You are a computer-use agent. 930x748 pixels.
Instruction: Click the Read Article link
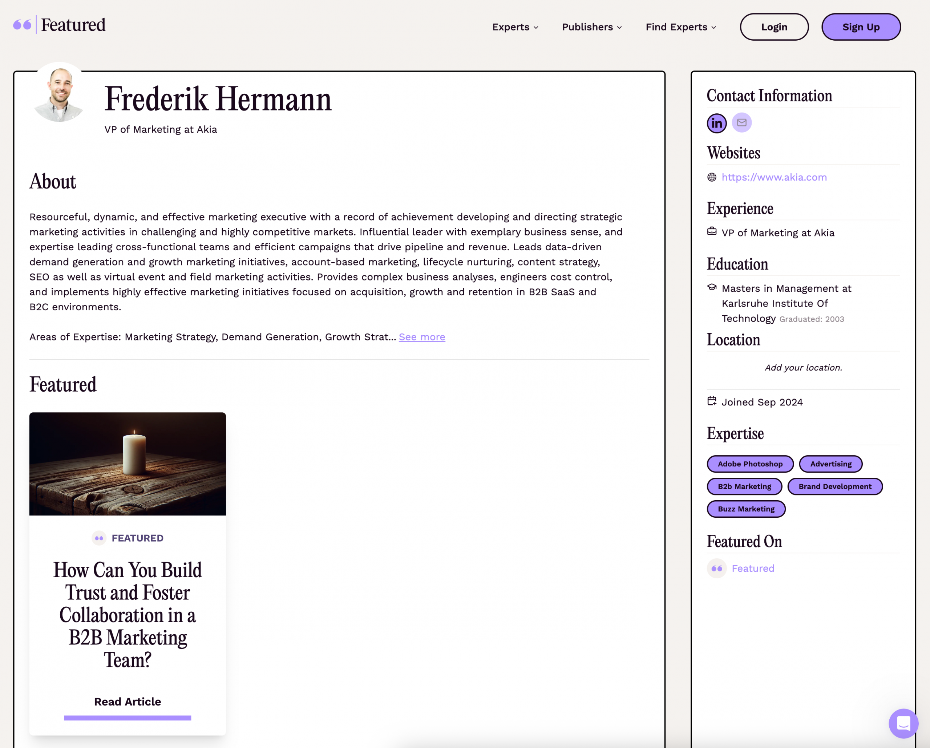tap(128, 702)
